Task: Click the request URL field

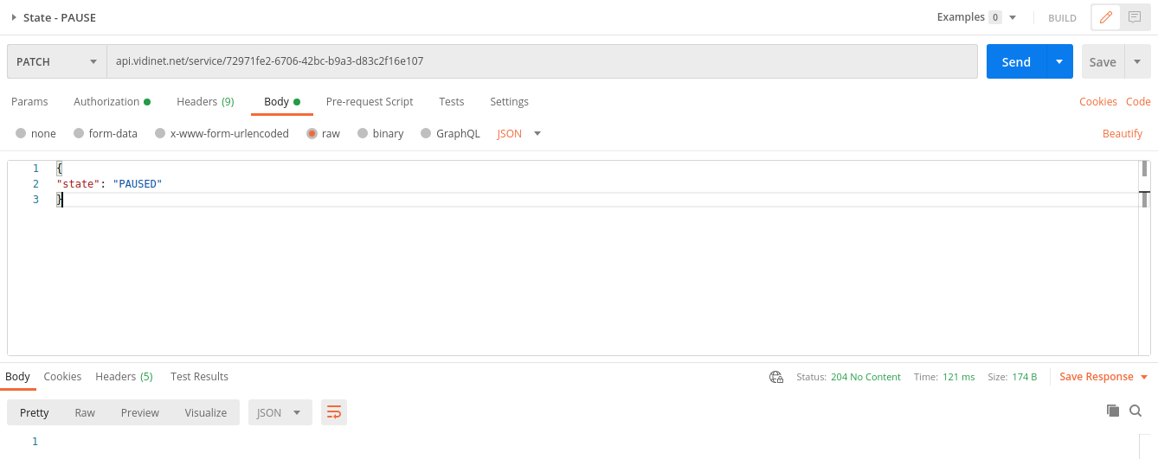Action: pyautogui.click(x=542, y=62)
